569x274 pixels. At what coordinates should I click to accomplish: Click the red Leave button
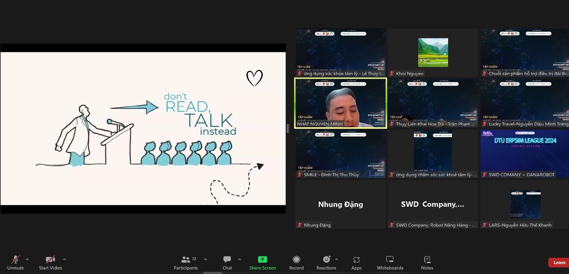(x=559, y=263)
